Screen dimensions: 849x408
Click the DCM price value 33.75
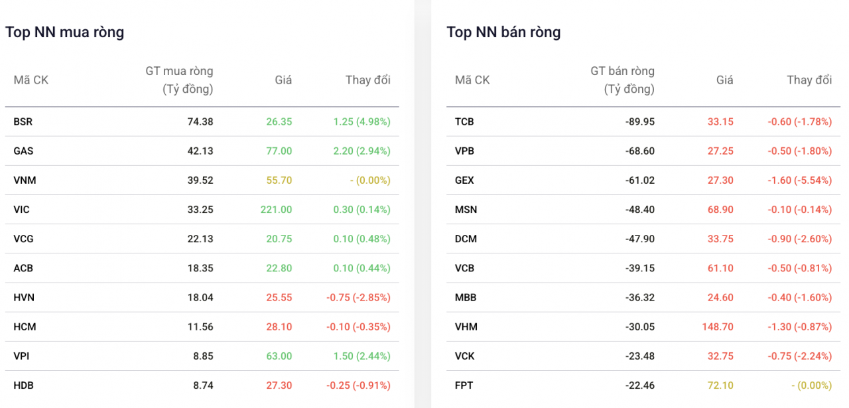coord(720,239)
